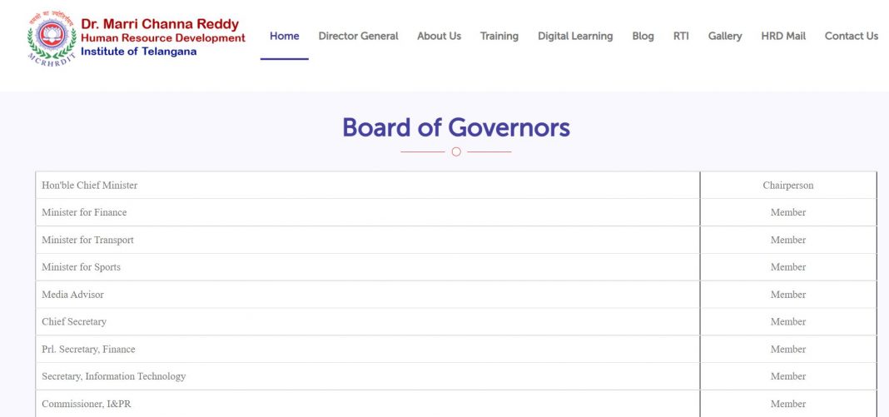Open the Director General page
Image resolution: width=889 pixels, height=417 pixels.
pyautogui.click(x=358, y=36)
